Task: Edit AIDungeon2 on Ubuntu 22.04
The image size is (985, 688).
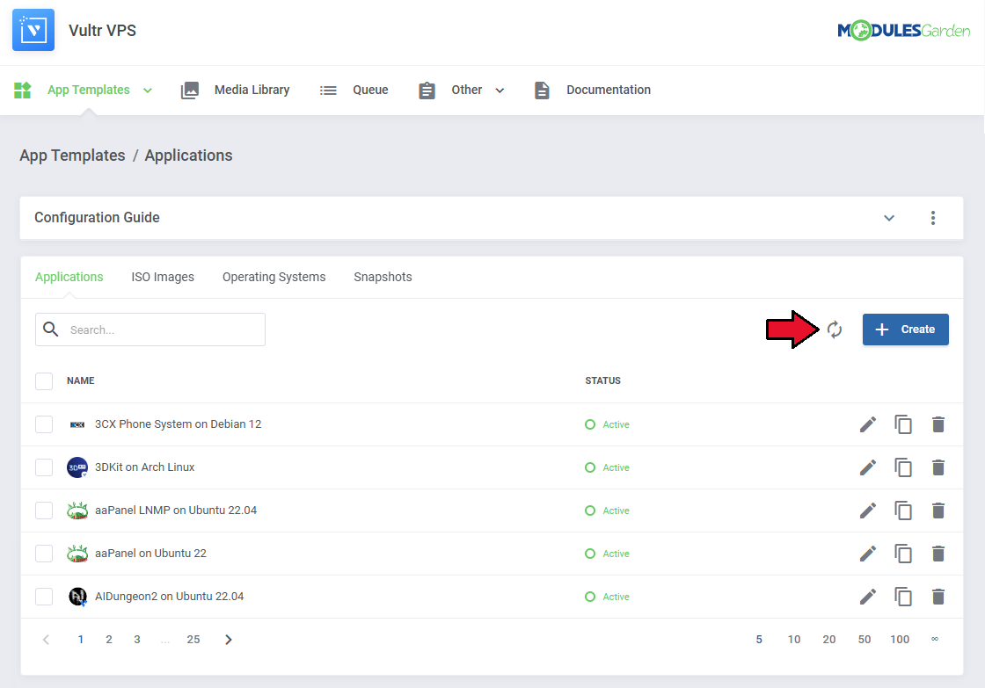Action: pos(867,597)
